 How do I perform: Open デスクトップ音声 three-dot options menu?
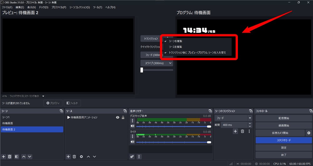click(x=132, y=121)
